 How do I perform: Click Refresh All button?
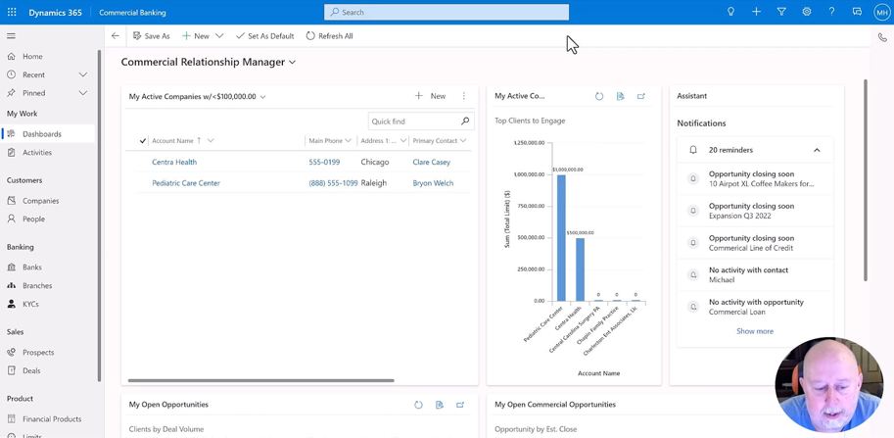[330, 36]
